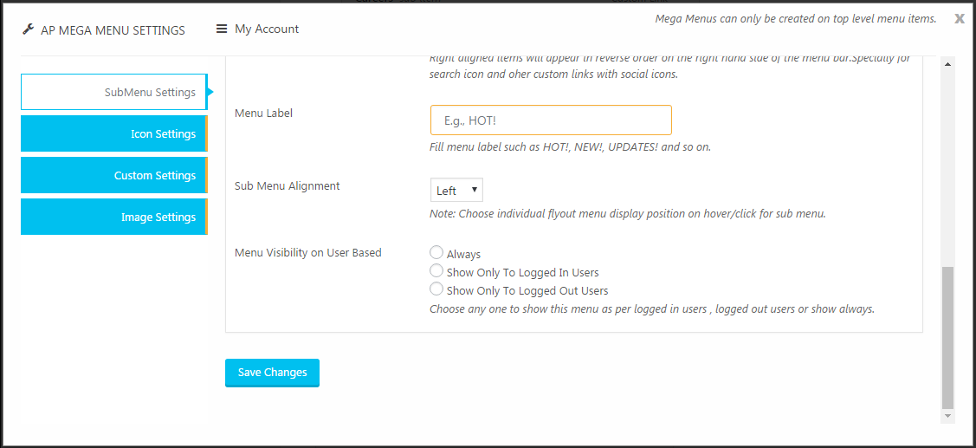Switch to the Icon Settings tab
This screenshot has height=448, width=976.
(114, 133)
